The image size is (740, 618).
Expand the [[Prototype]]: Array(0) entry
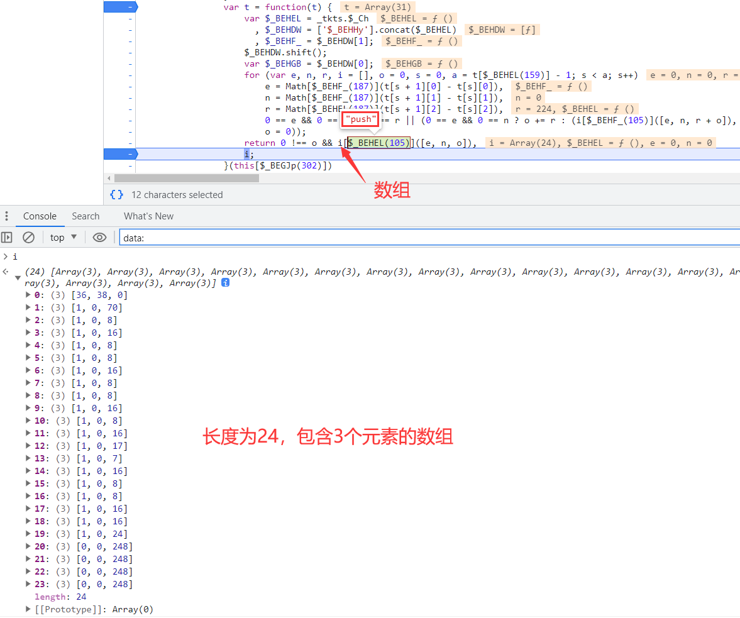pyautogui.click(x=28, y=609)
